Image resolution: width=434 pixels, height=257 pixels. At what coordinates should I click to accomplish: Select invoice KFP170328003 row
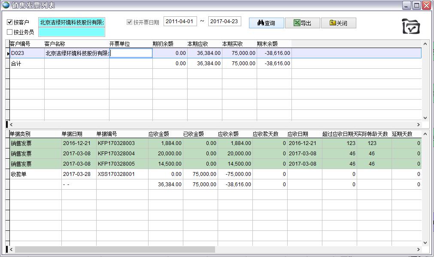pos(116,143)
